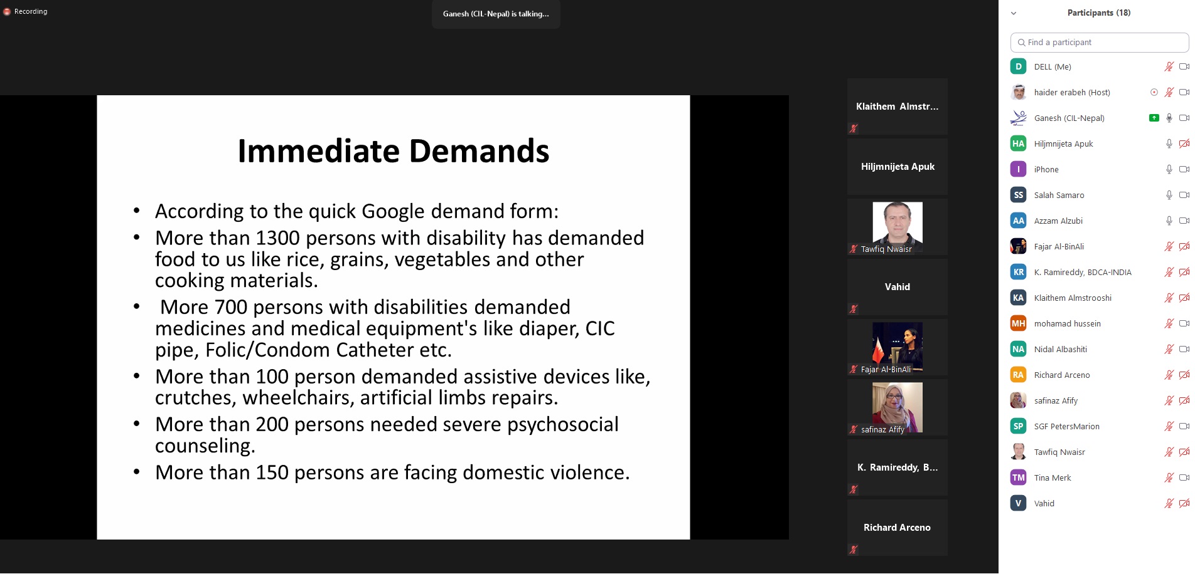
Task: Click the muted mic icon for SGF PetersMarion
Action: pos(1169,426)
